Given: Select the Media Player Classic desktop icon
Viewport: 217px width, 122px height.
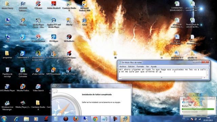Looking at the screenshot, I should (x=38, y=23).
